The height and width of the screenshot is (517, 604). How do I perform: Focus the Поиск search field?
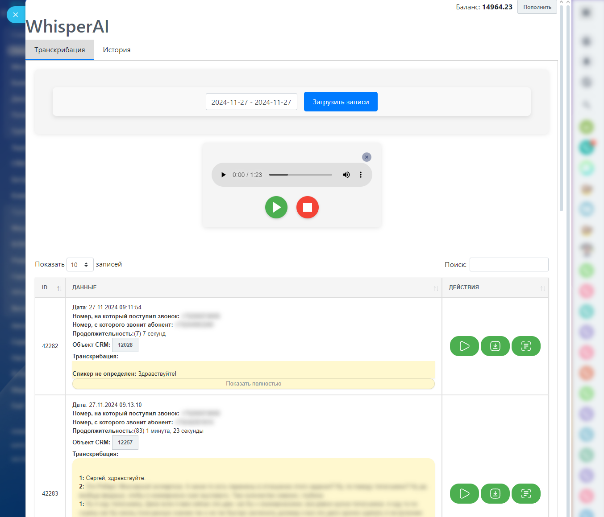click(x=509, y=265)
